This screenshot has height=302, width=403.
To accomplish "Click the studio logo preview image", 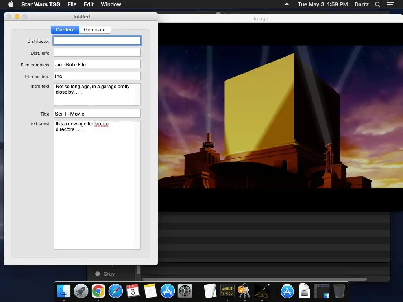I will click(x=280, y=117).
